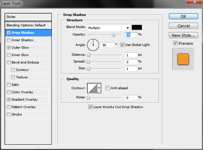Enable the Color Overlay checkbox

8,92
